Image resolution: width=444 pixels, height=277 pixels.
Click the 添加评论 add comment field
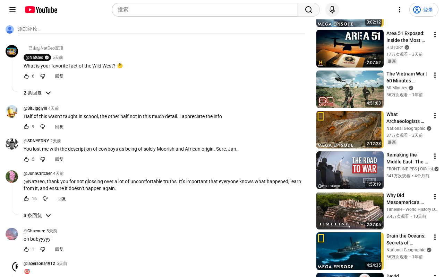162,29
